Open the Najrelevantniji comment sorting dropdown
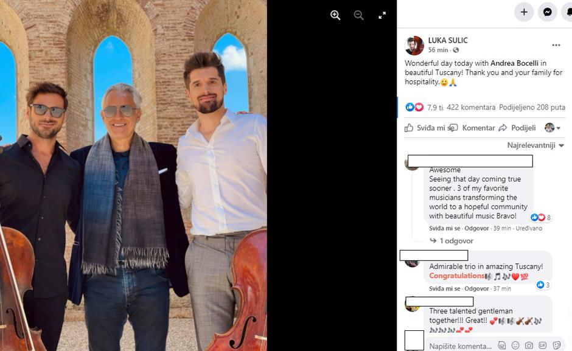Screen dimensions: 572x351 (535, 145)
